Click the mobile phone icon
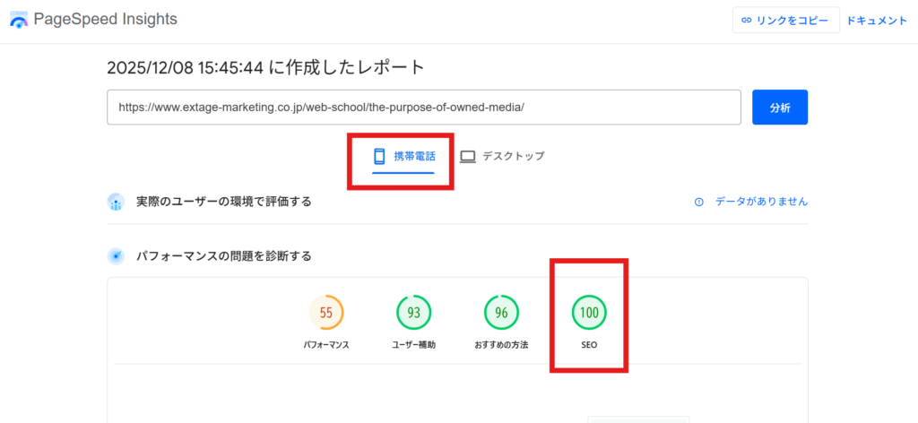Screen dimensions: 918x423 [x=379, y=156]
